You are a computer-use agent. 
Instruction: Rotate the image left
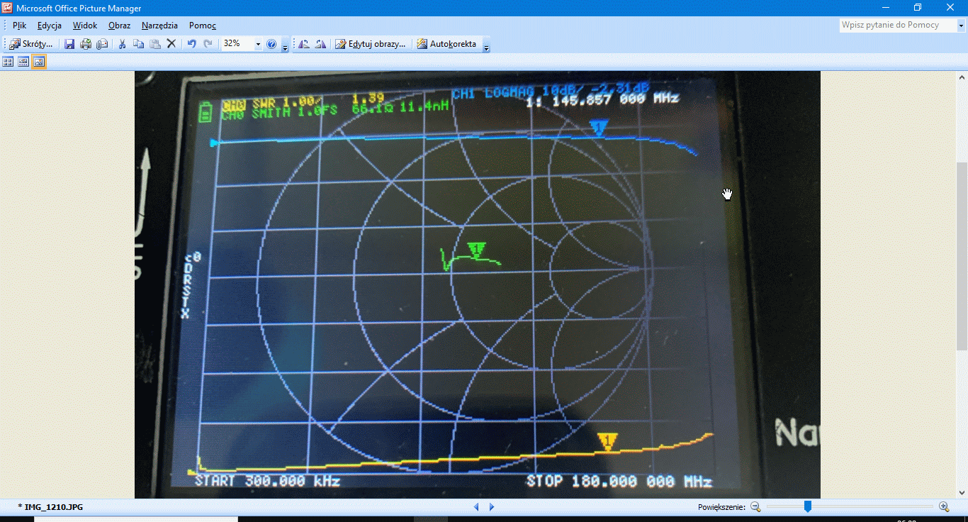pos(304,44)
